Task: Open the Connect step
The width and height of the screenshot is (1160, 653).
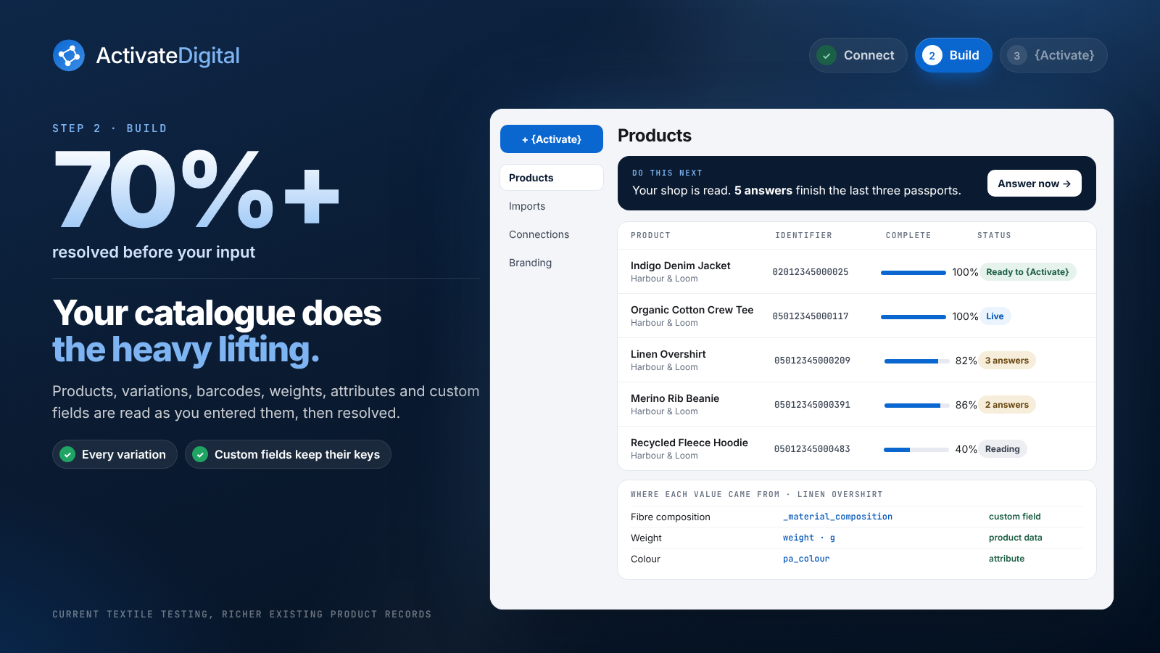Action: (858, 55)
